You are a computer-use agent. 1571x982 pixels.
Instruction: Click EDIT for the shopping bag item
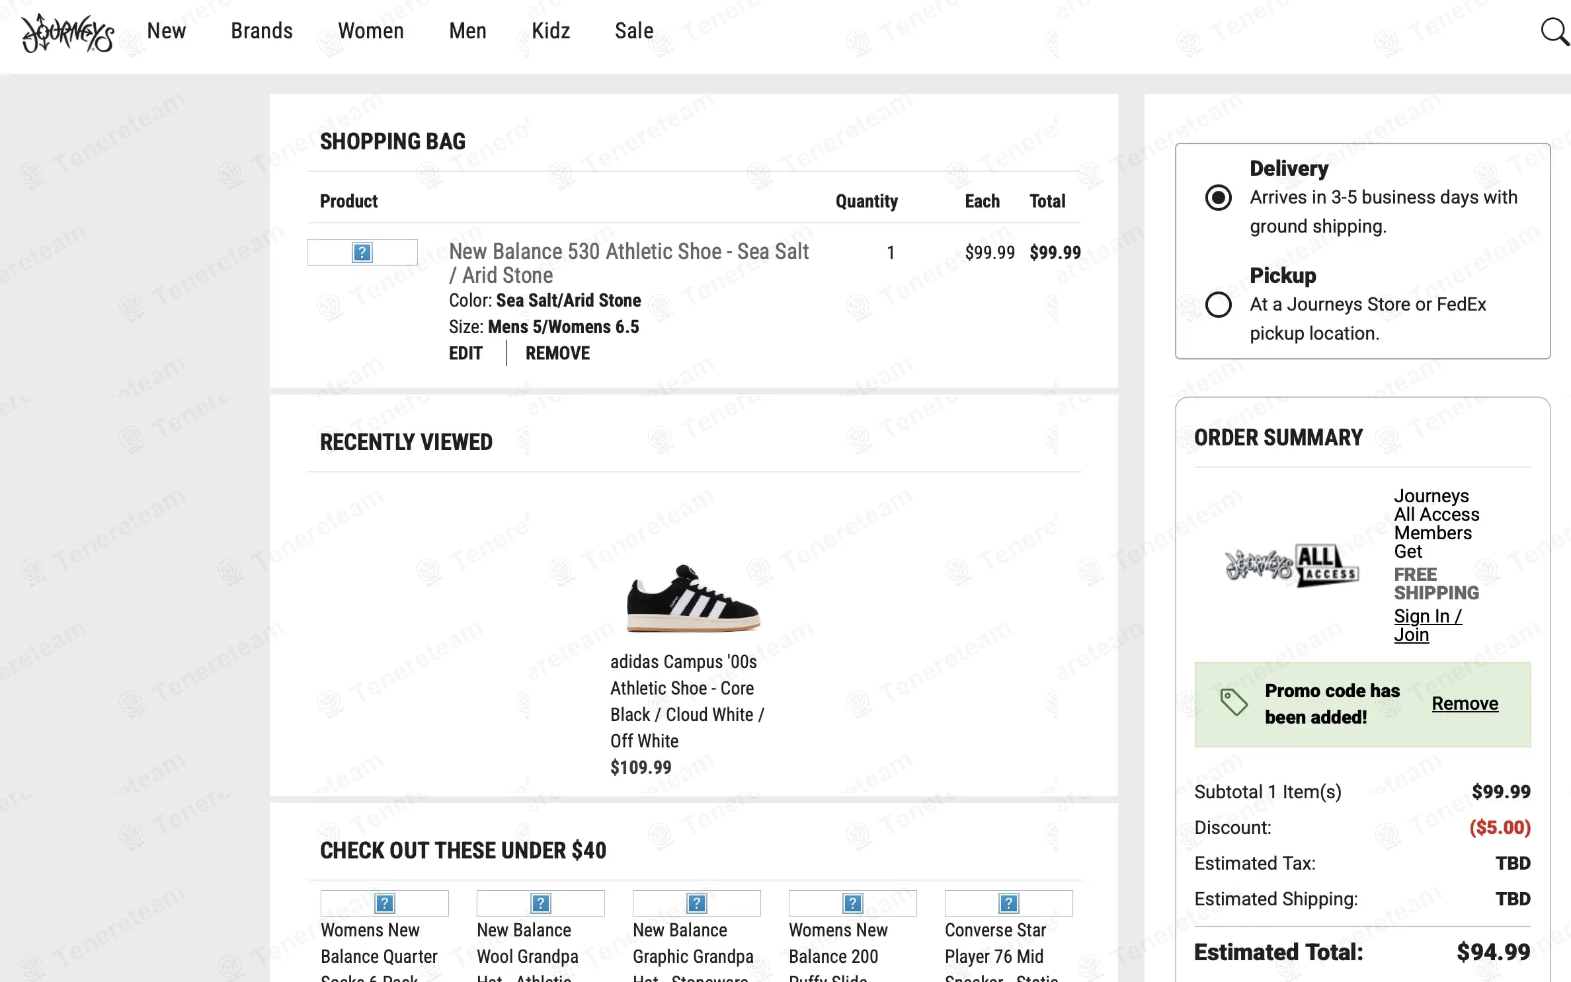[x=465, y=354]
